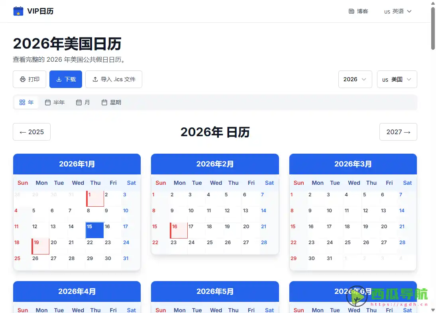Viewport: 436px width, 313px height.
Task: Switch to the 星期 week view tab
Action: click(111, 102)
